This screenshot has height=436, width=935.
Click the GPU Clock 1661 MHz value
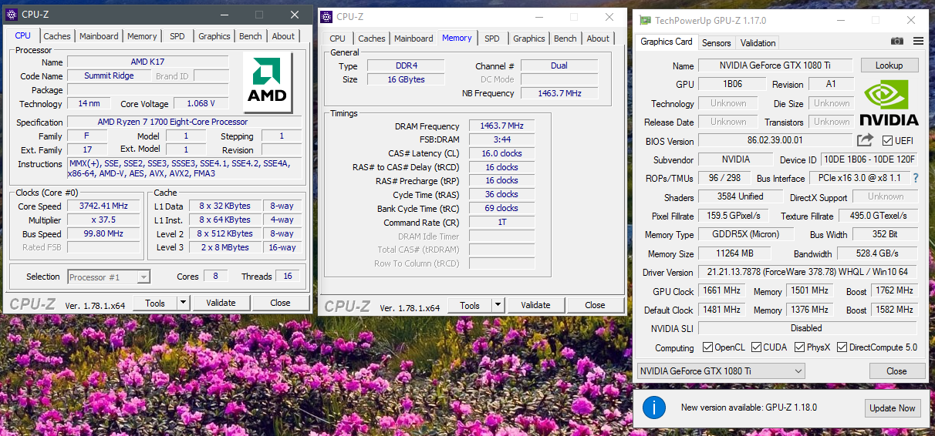[x=721, y=290]
